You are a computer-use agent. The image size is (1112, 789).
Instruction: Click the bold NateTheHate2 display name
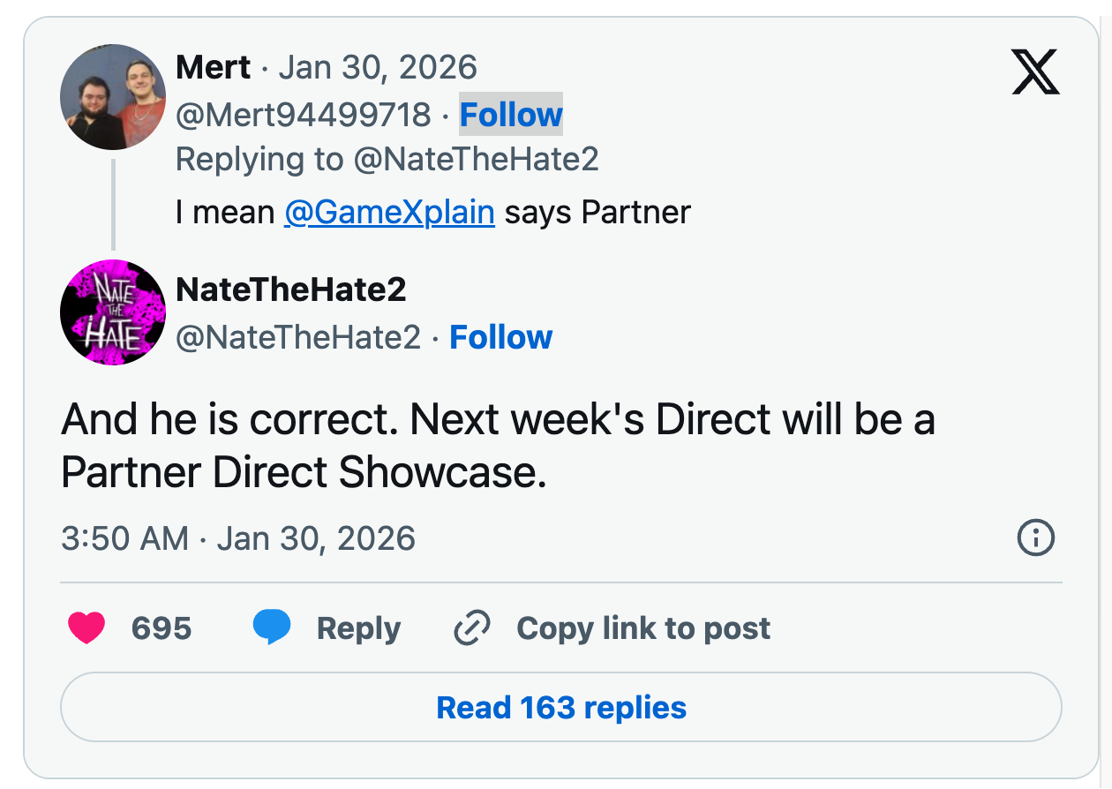291,289
